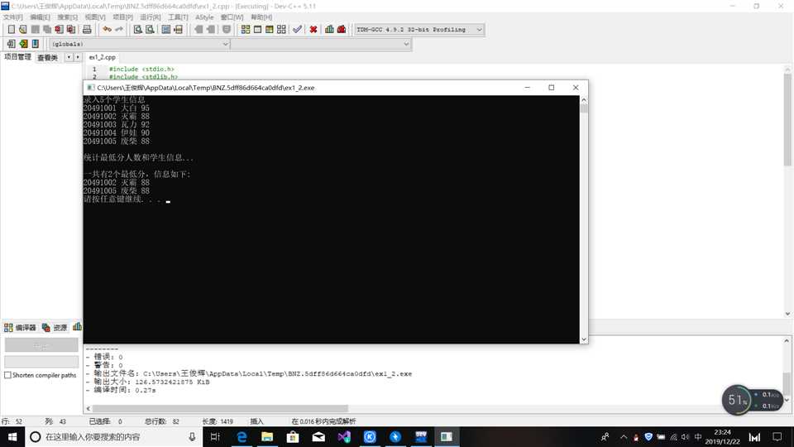Open the 运行[R] menu
Screen dimensions: 794x447
pyautogui.click(x=150, y=17)
